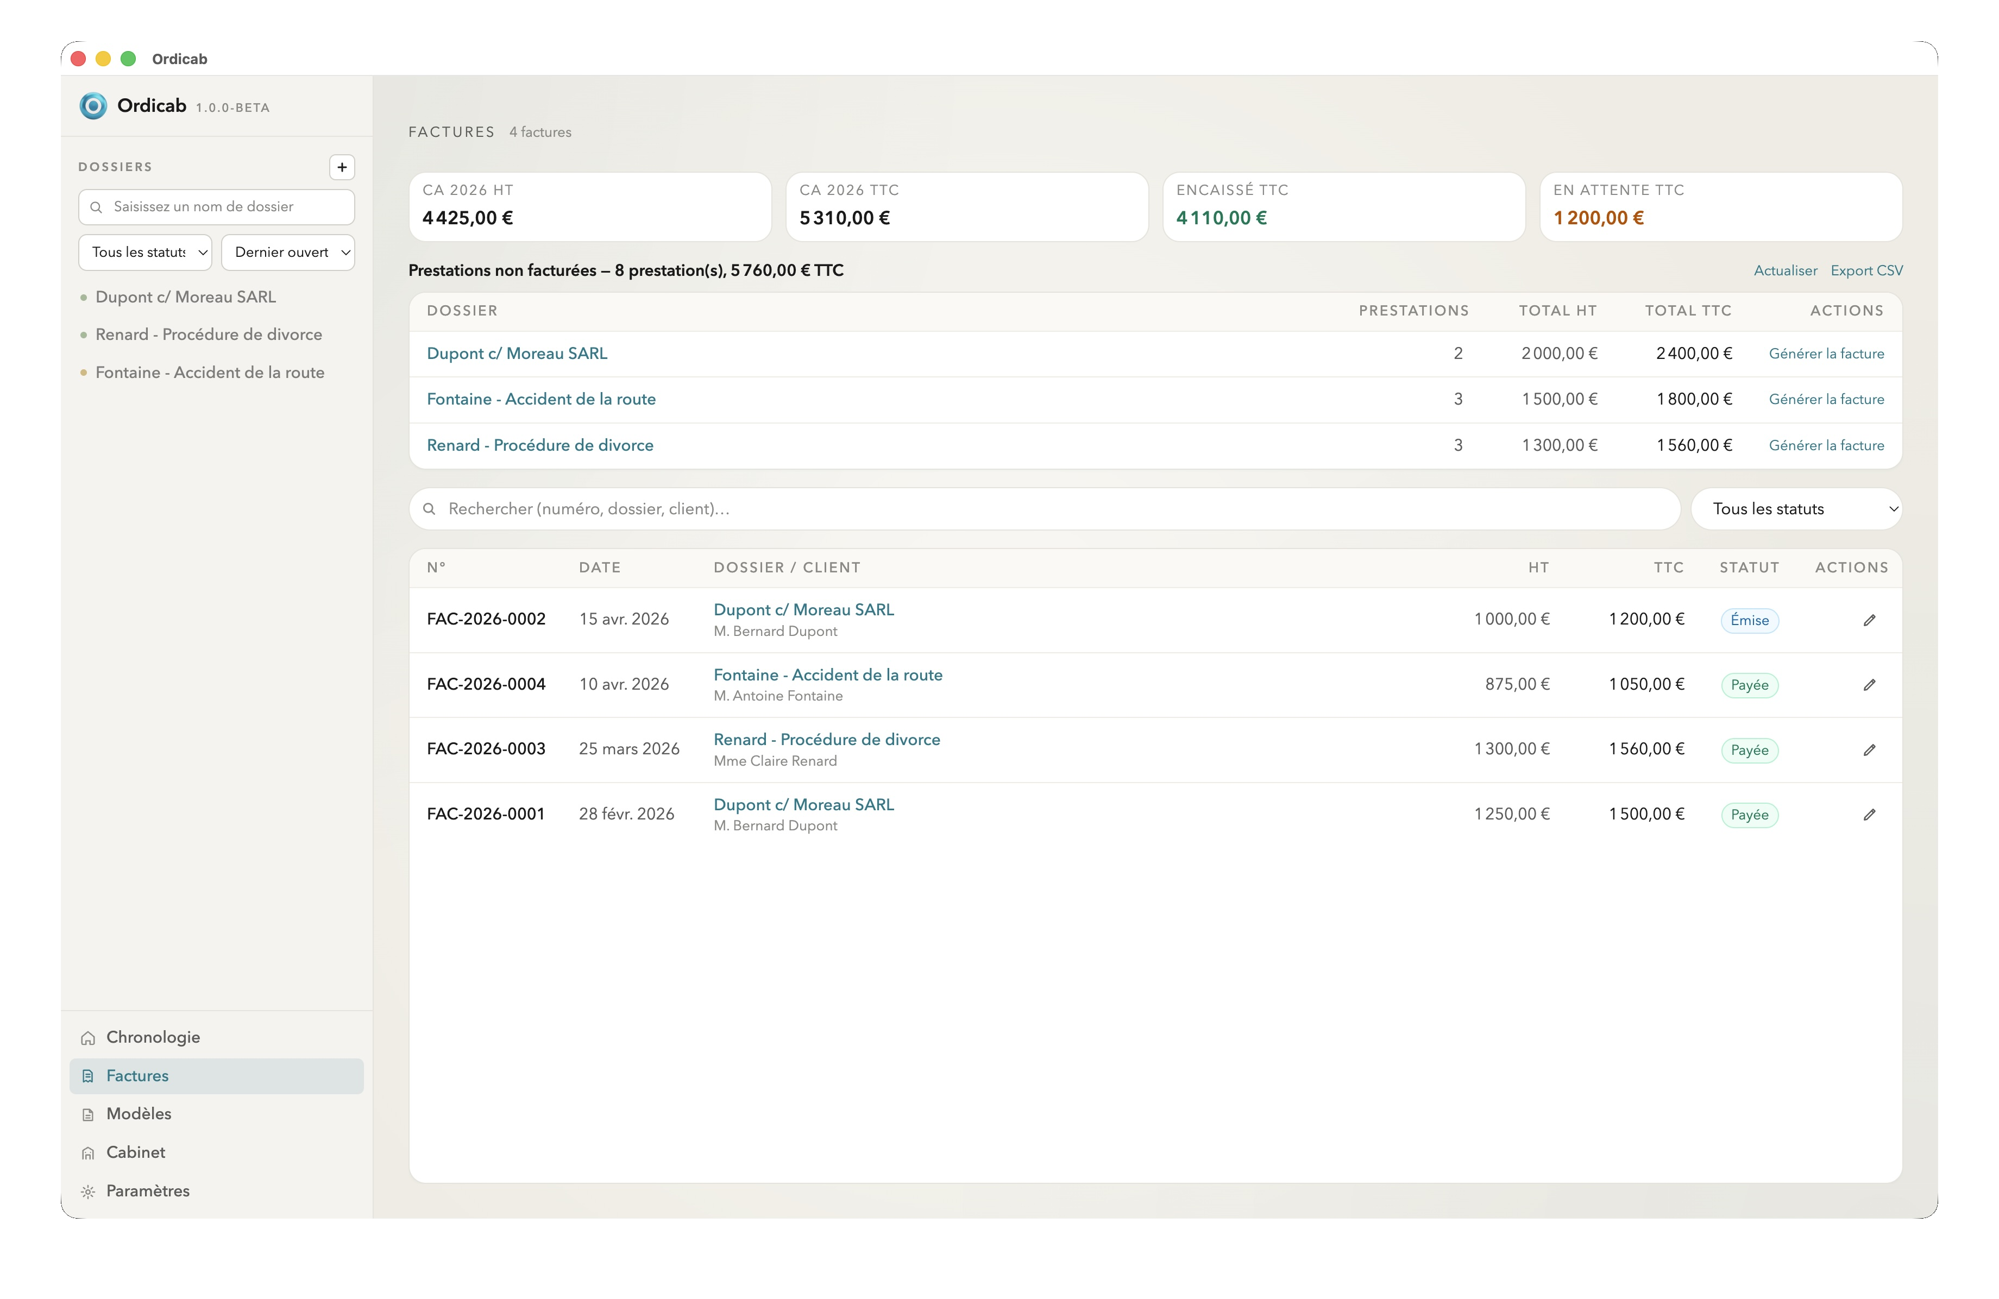The height and width of the screenshot is (1299, 1999).
Task: Click Payée badge on FAC-2026-0003
Action: (1750, 750)
